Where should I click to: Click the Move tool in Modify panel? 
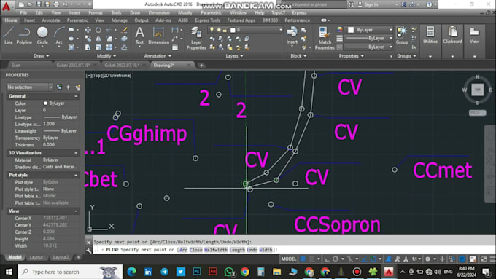[88, 30]
